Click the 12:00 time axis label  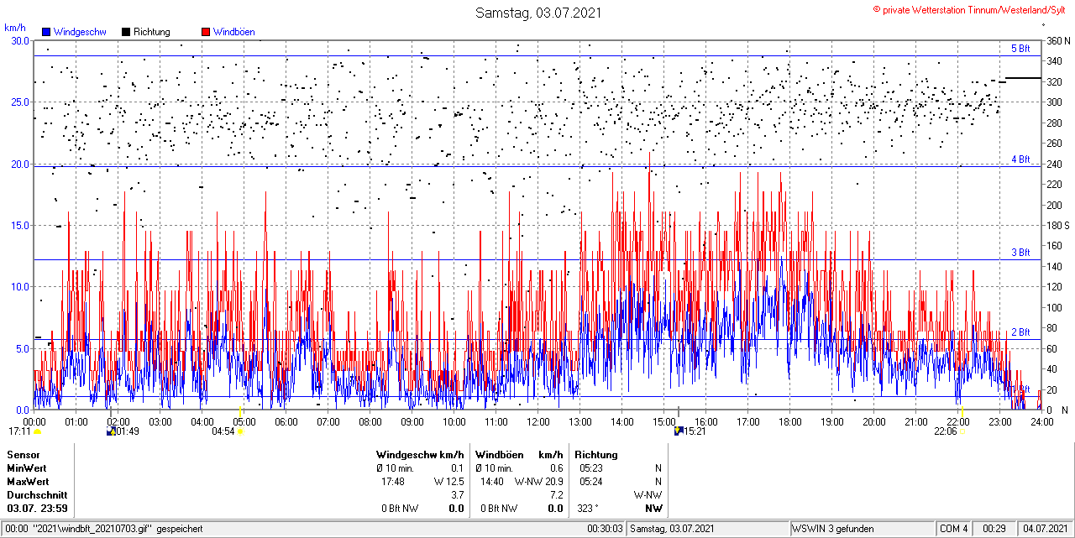click(x=538, y=421)
